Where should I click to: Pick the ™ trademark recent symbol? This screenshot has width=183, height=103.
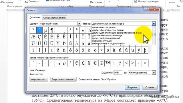coord(108,63)
